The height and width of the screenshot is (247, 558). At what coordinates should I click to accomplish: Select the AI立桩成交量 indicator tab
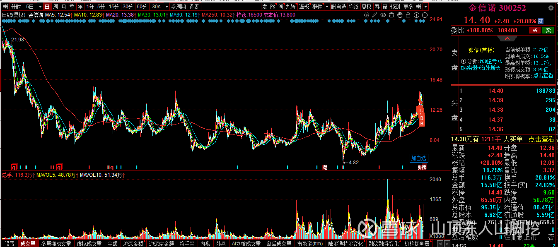[x=247, y=244]
